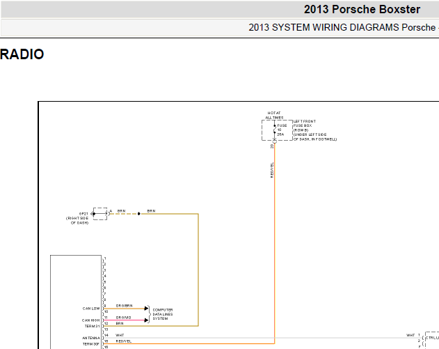Click the 'WHT' wire label at pin 14
Image resolution: width=439 pixels, height=349 pixels.
(x=120, y=335)
